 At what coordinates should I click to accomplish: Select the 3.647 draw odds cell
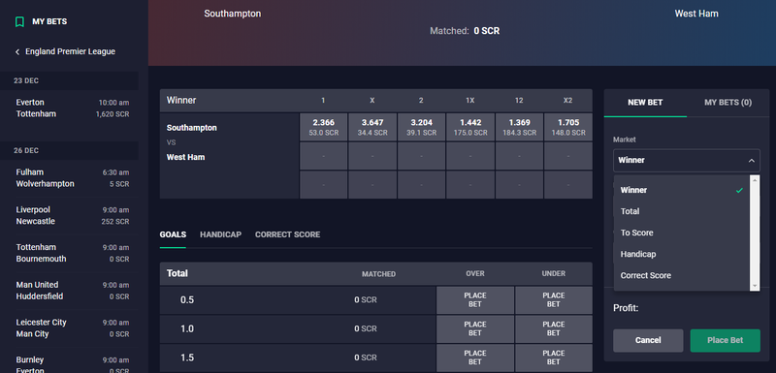click(x=372, y=128)
